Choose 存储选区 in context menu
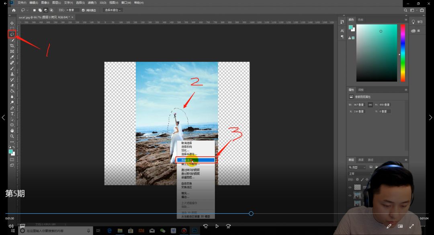 195,160
